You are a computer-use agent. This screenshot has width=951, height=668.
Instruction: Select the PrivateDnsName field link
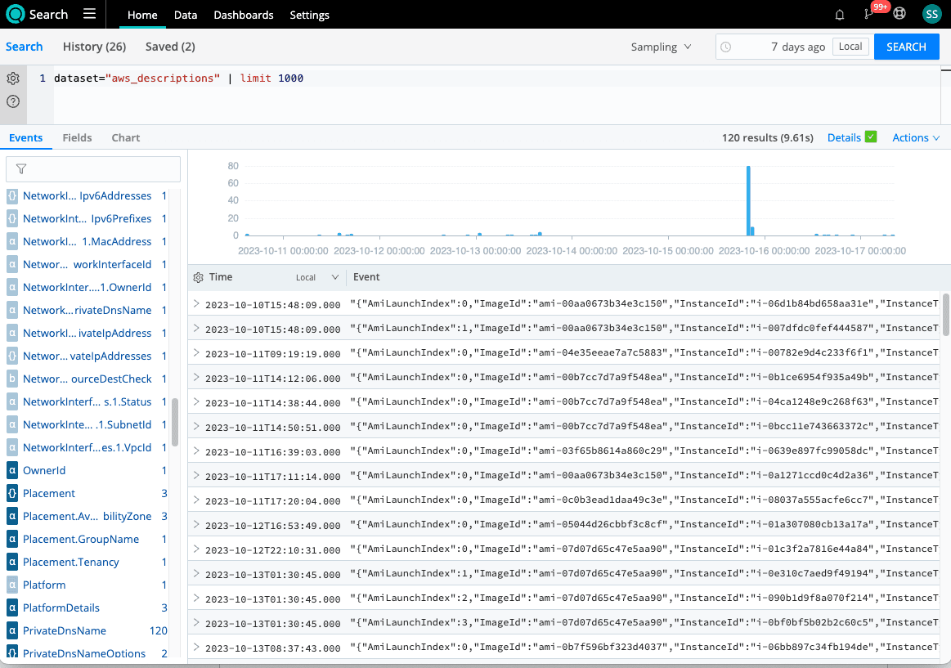(65, 630)
